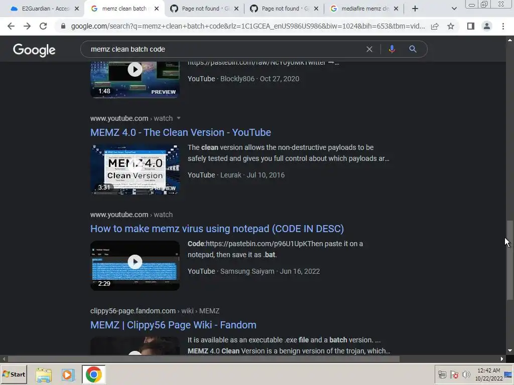Screen dimensions: 514x385
Task: Click horizontal scrollbar right arrow
Action: [502, 359]
